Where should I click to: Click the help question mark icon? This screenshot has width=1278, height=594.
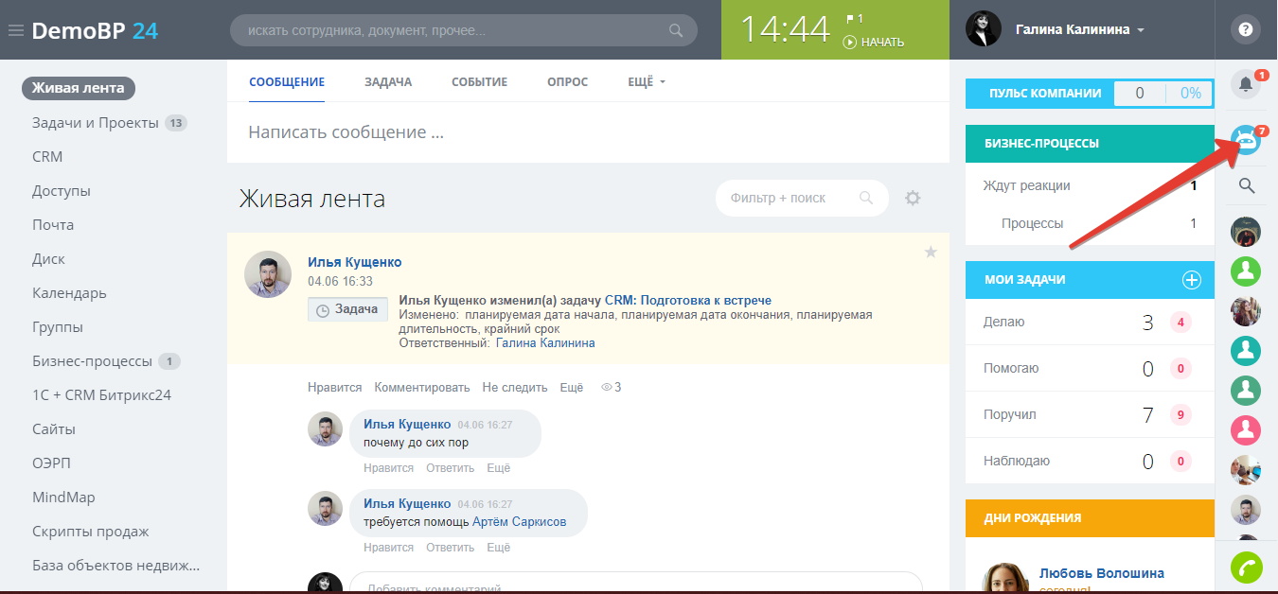1246,29
